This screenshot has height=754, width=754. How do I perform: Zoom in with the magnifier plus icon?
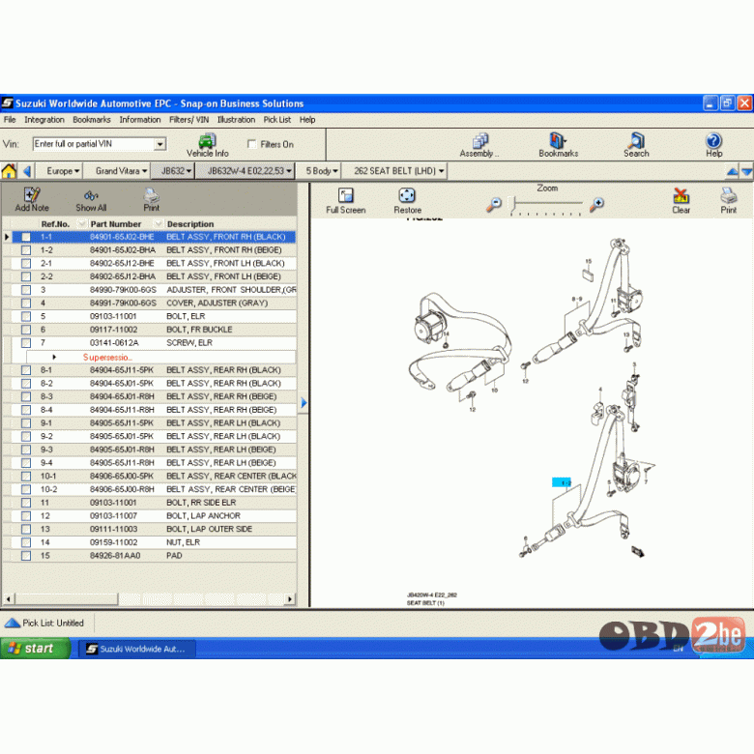pyautogui.click(x=596, y=204)
